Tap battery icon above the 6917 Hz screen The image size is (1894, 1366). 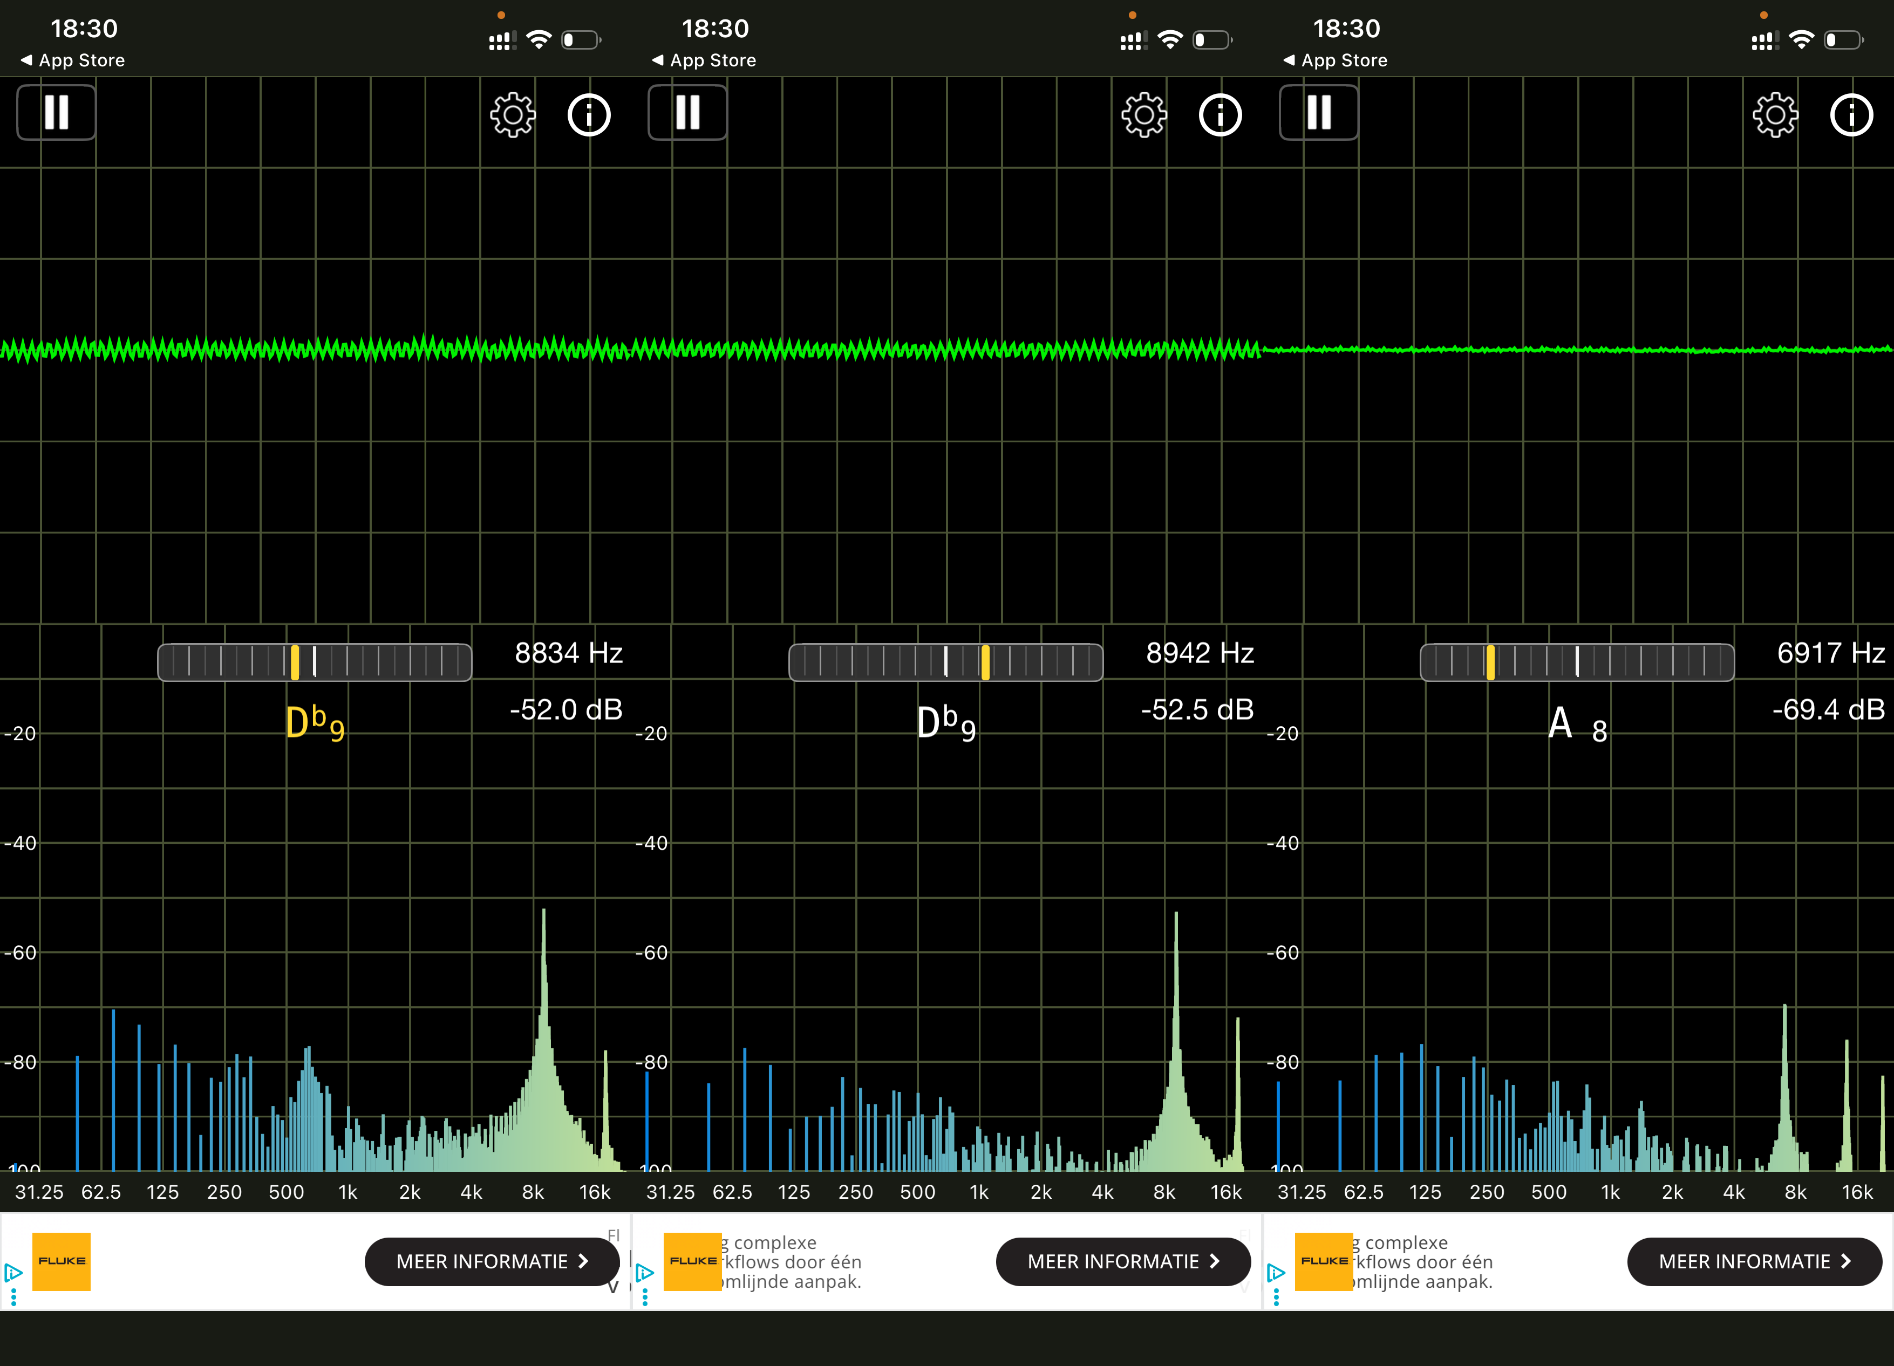[1844, 39]
